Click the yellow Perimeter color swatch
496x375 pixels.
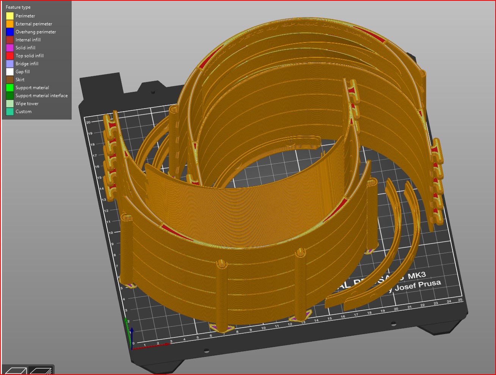(10, 16)
